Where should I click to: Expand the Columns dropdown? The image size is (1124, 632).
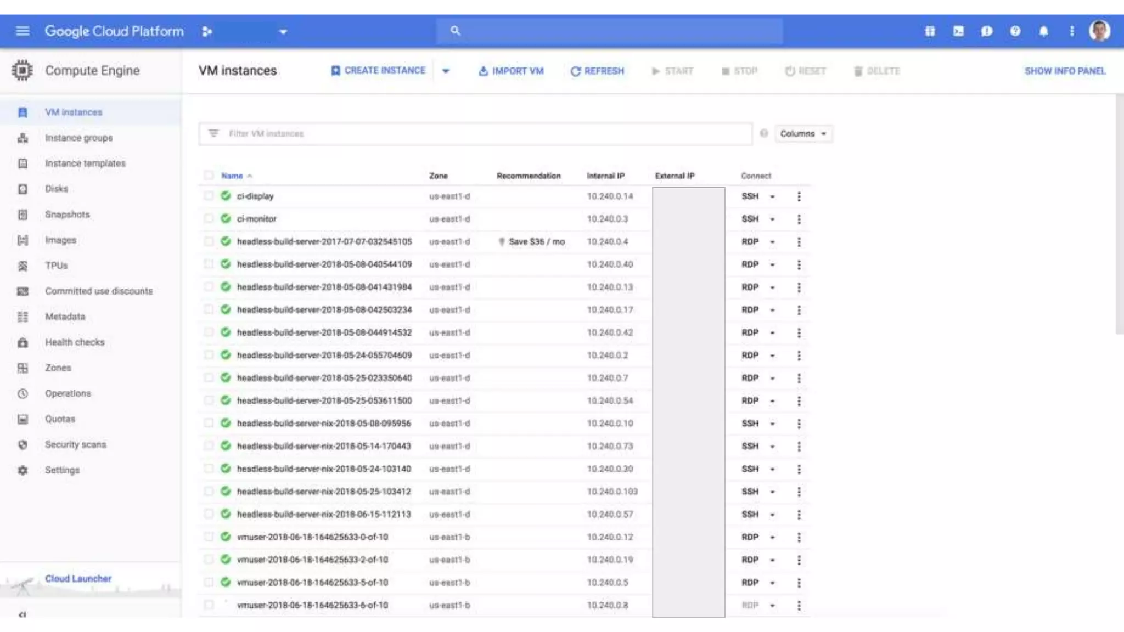coord(803,134)
